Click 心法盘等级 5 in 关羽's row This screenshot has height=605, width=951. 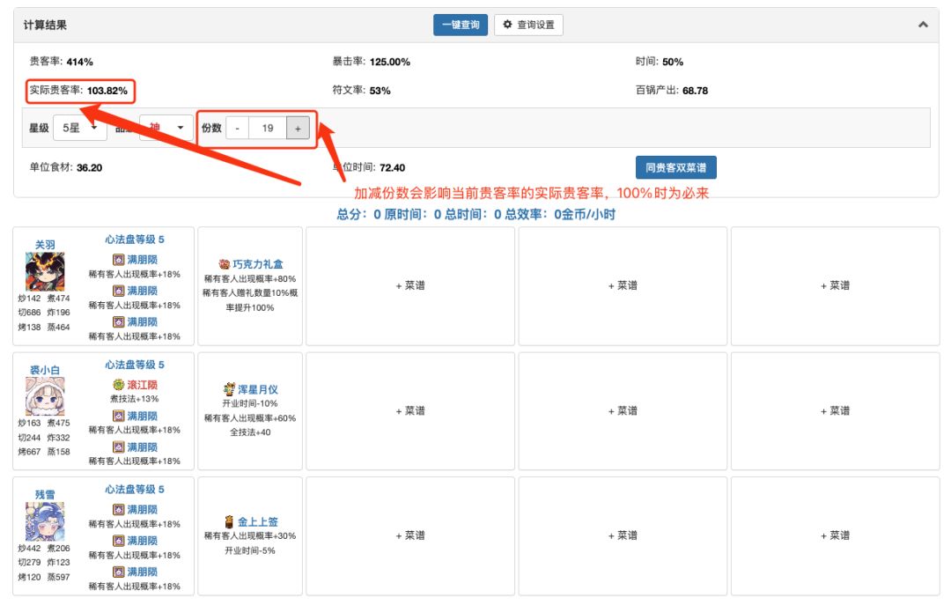[135, 239]
